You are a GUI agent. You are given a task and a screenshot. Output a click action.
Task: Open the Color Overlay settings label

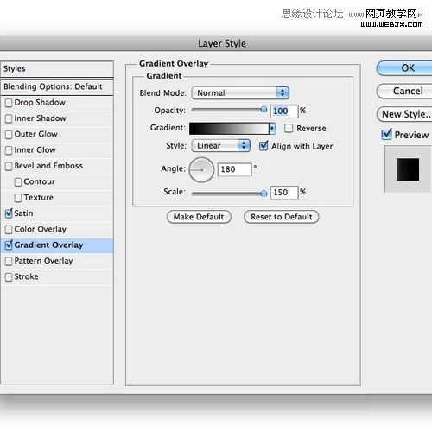click(x=41, y=229)
